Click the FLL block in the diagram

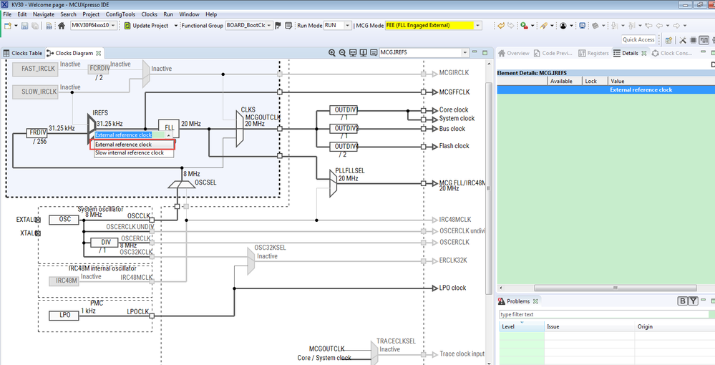pos(169,127)
